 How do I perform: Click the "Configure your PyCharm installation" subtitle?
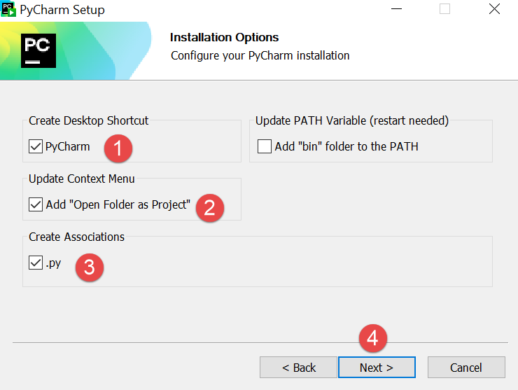point(260,55)
